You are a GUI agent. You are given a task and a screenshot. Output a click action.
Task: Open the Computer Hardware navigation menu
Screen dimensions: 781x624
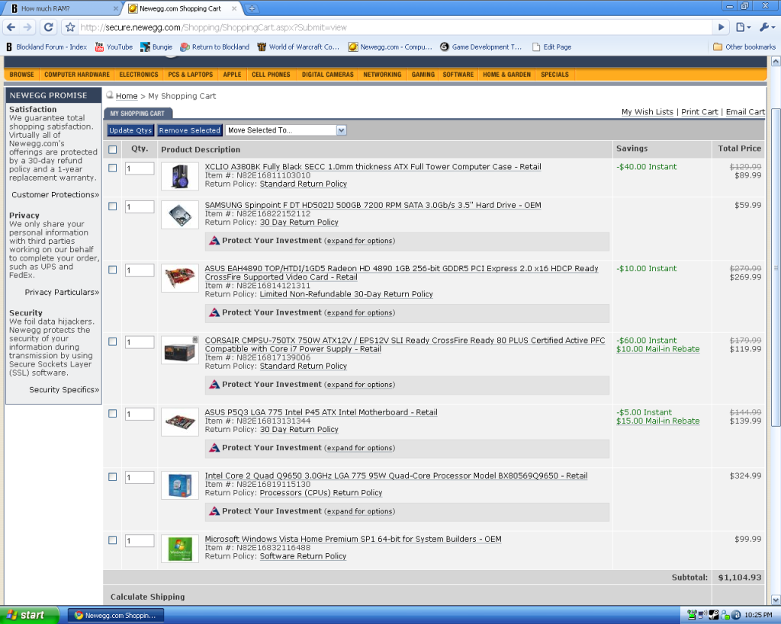[x=76, y=75]
